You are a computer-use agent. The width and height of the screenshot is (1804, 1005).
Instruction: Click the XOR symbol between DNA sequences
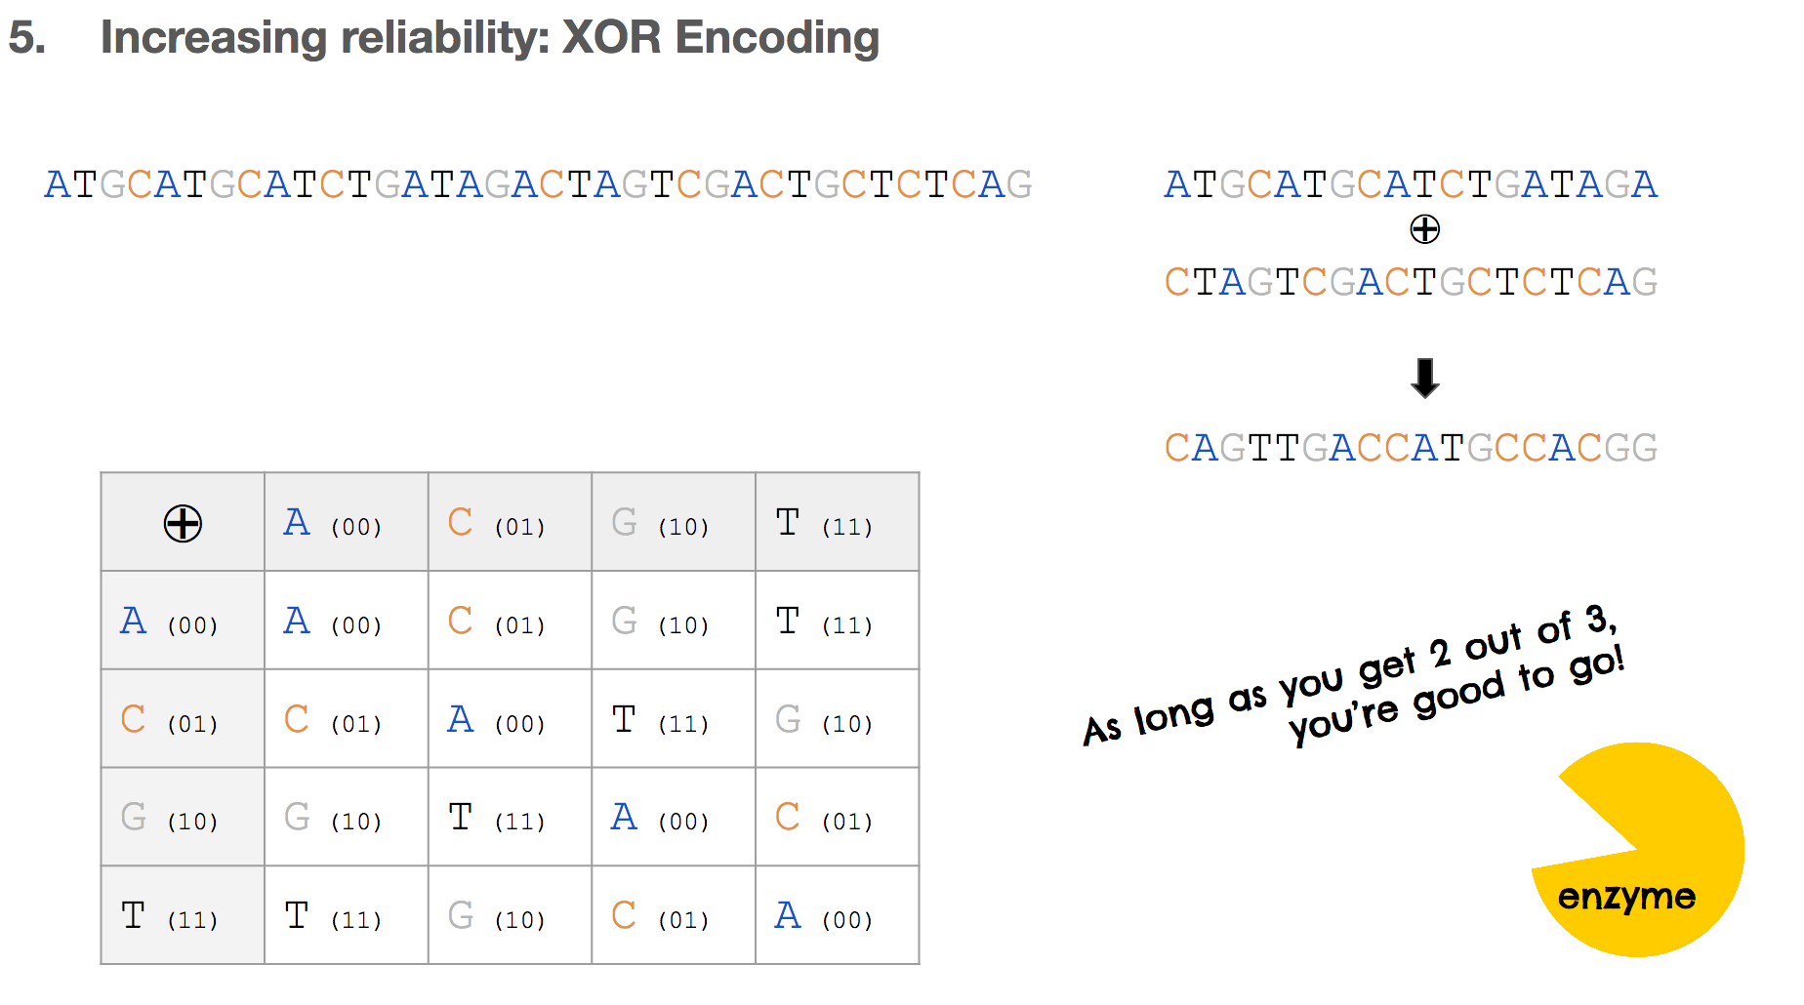click(1425, 229)
